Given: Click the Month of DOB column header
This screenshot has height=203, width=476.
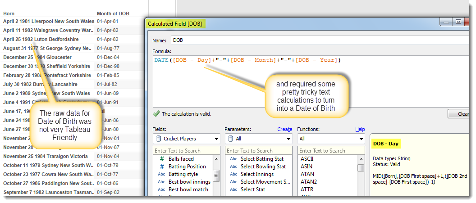Looking at the screenshot, I should pyautogui.click(x=113, y=14).
